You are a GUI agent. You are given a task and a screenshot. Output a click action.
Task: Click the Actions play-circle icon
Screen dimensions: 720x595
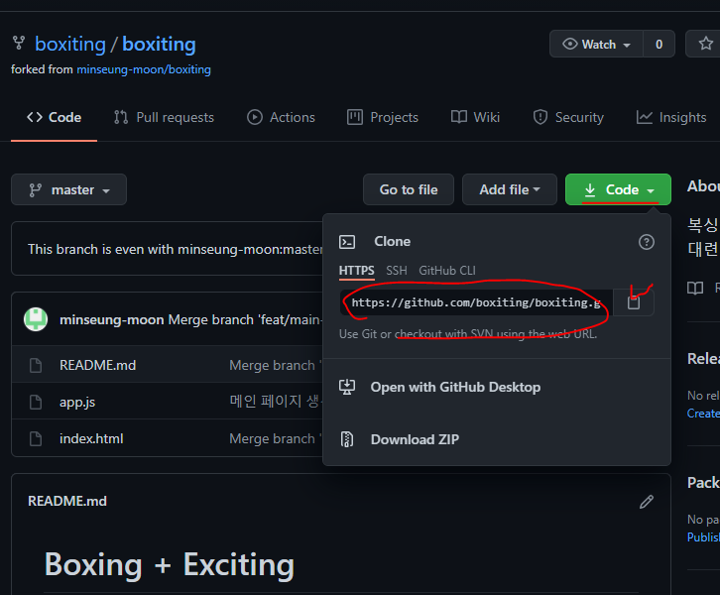[x=255, y=118]
